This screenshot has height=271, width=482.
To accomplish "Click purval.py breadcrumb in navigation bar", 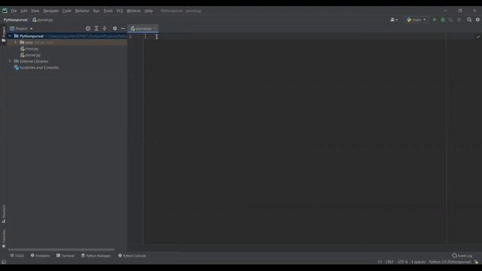I will point(43,20).
